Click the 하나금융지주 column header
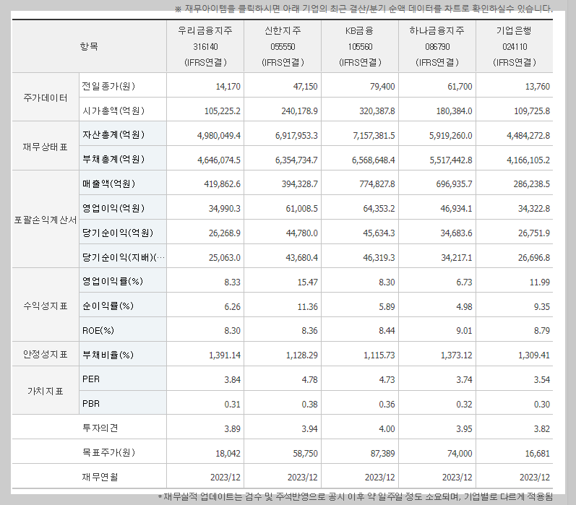Image resolution: width=576 pixels, height=505 pixels. coord(437,46)
